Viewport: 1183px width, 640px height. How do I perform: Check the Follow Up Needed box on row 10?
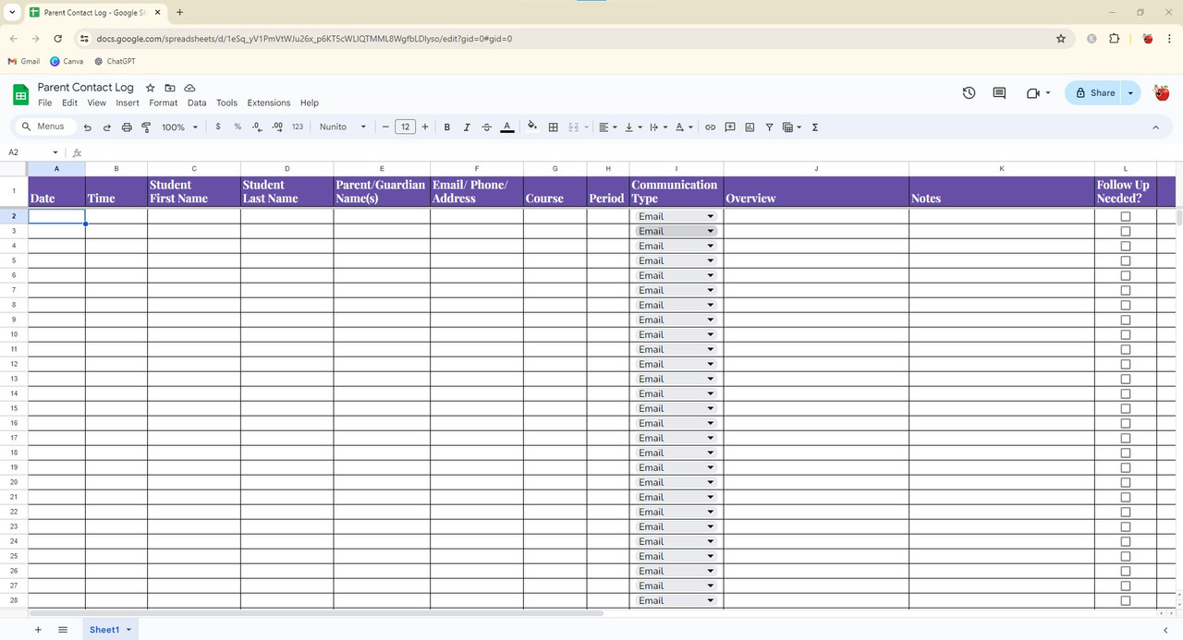[x=1125, y=334]
